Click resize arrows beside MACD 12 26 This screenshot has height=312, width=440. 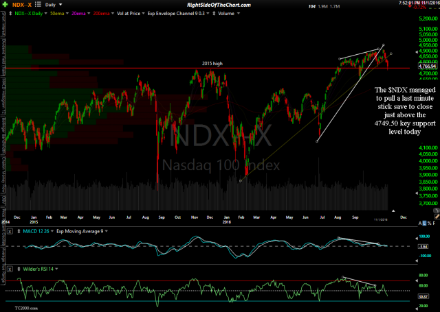tap(19, 231)
